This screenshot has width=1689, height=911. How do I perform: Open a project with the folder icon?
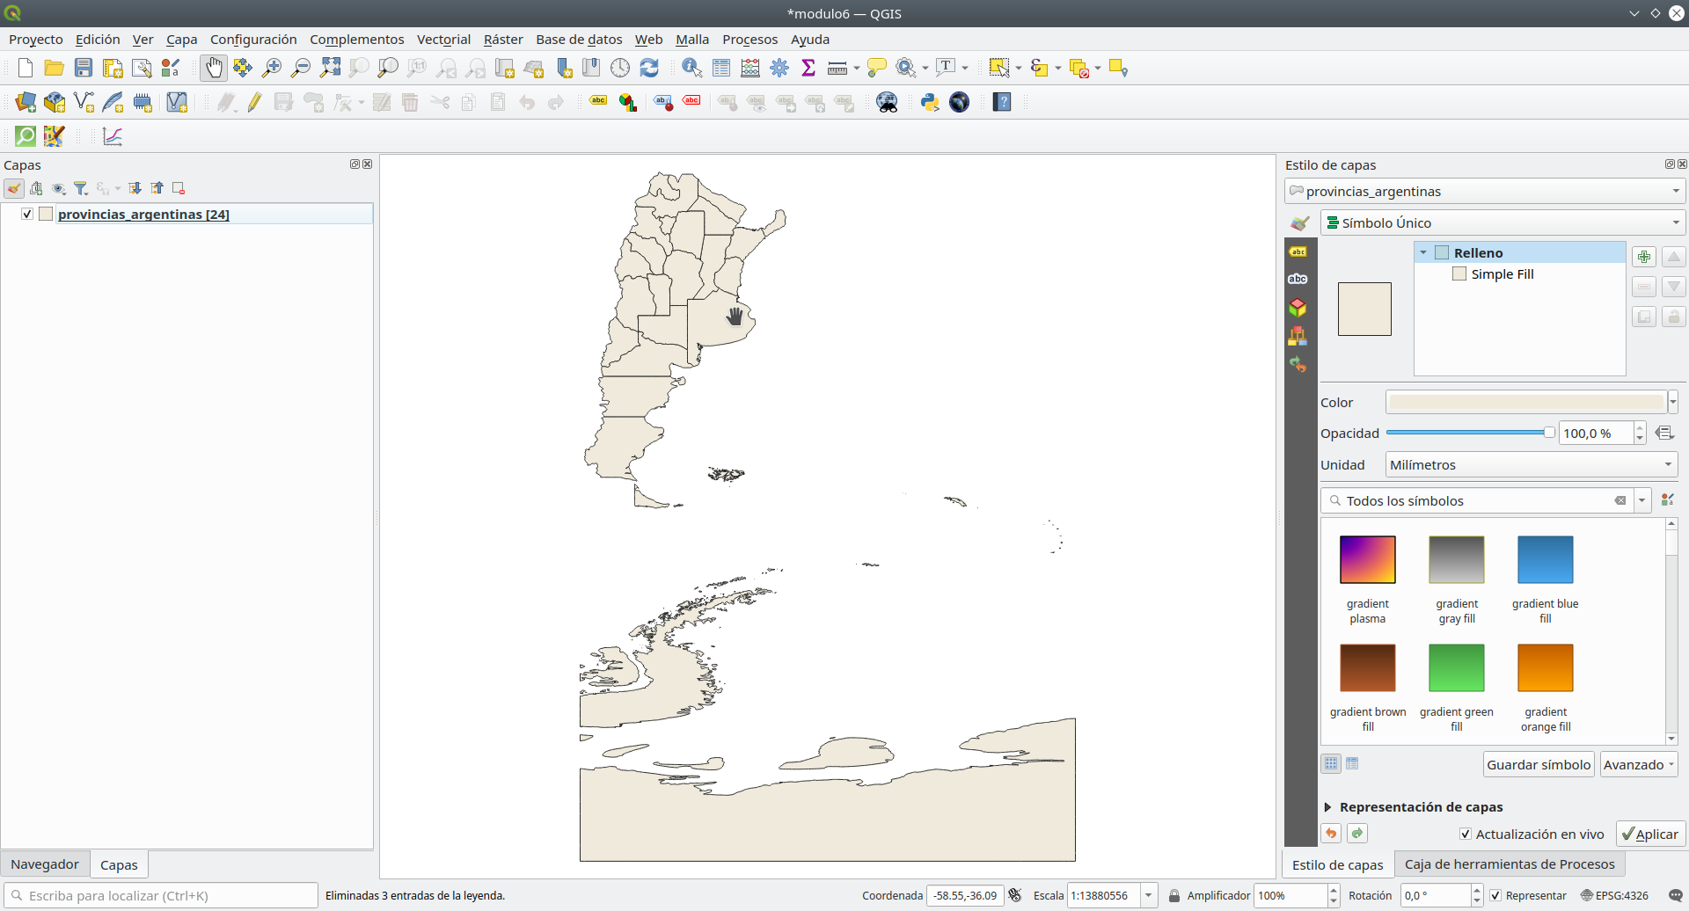55,68
